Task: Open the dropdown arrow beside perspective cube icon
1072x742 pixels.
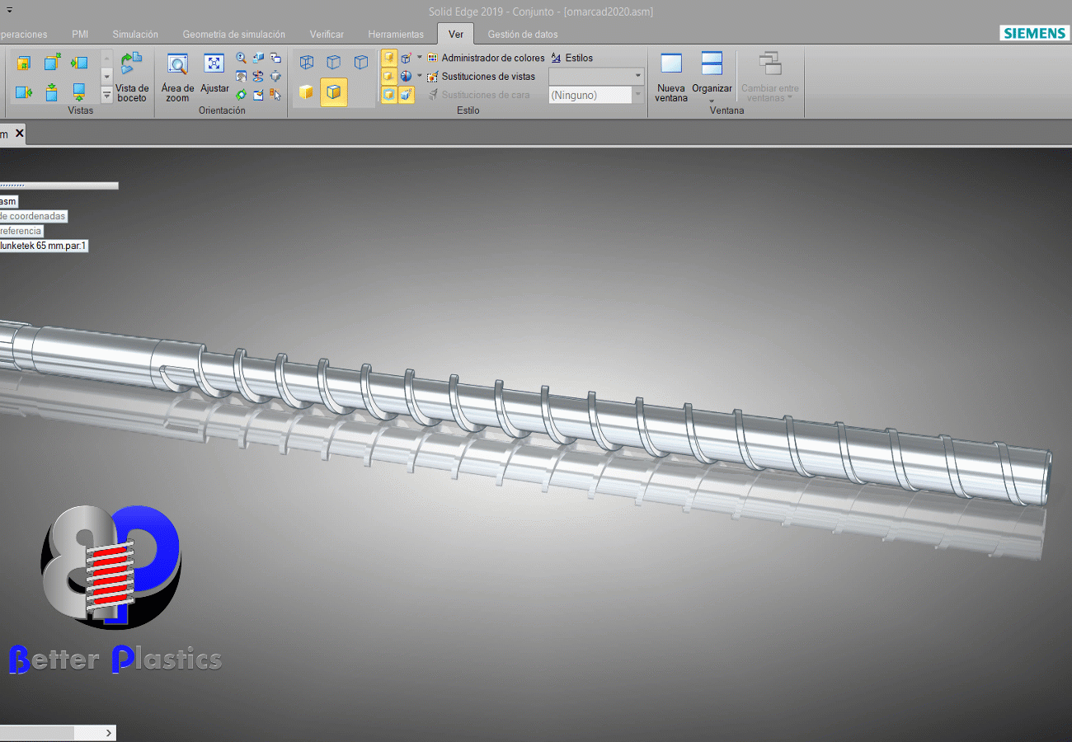Action: click(420, 58)
